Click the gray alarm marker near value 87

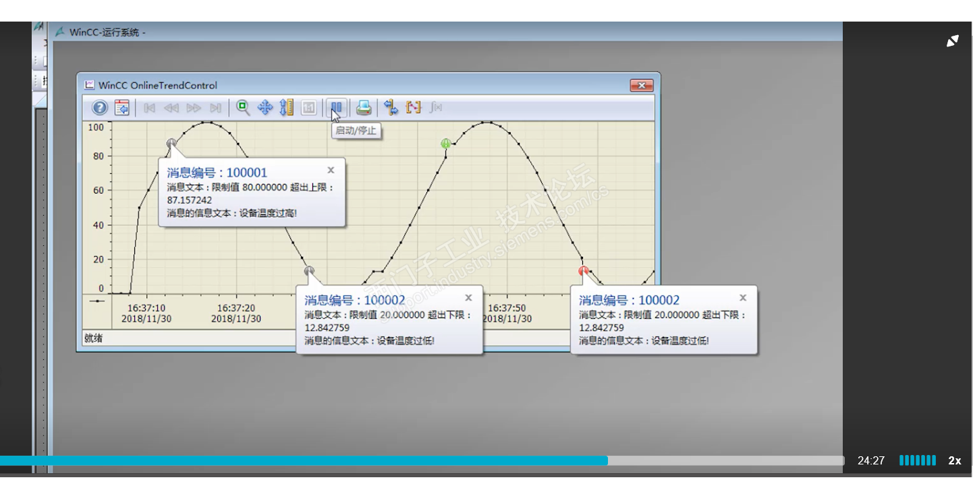[171, 143]
